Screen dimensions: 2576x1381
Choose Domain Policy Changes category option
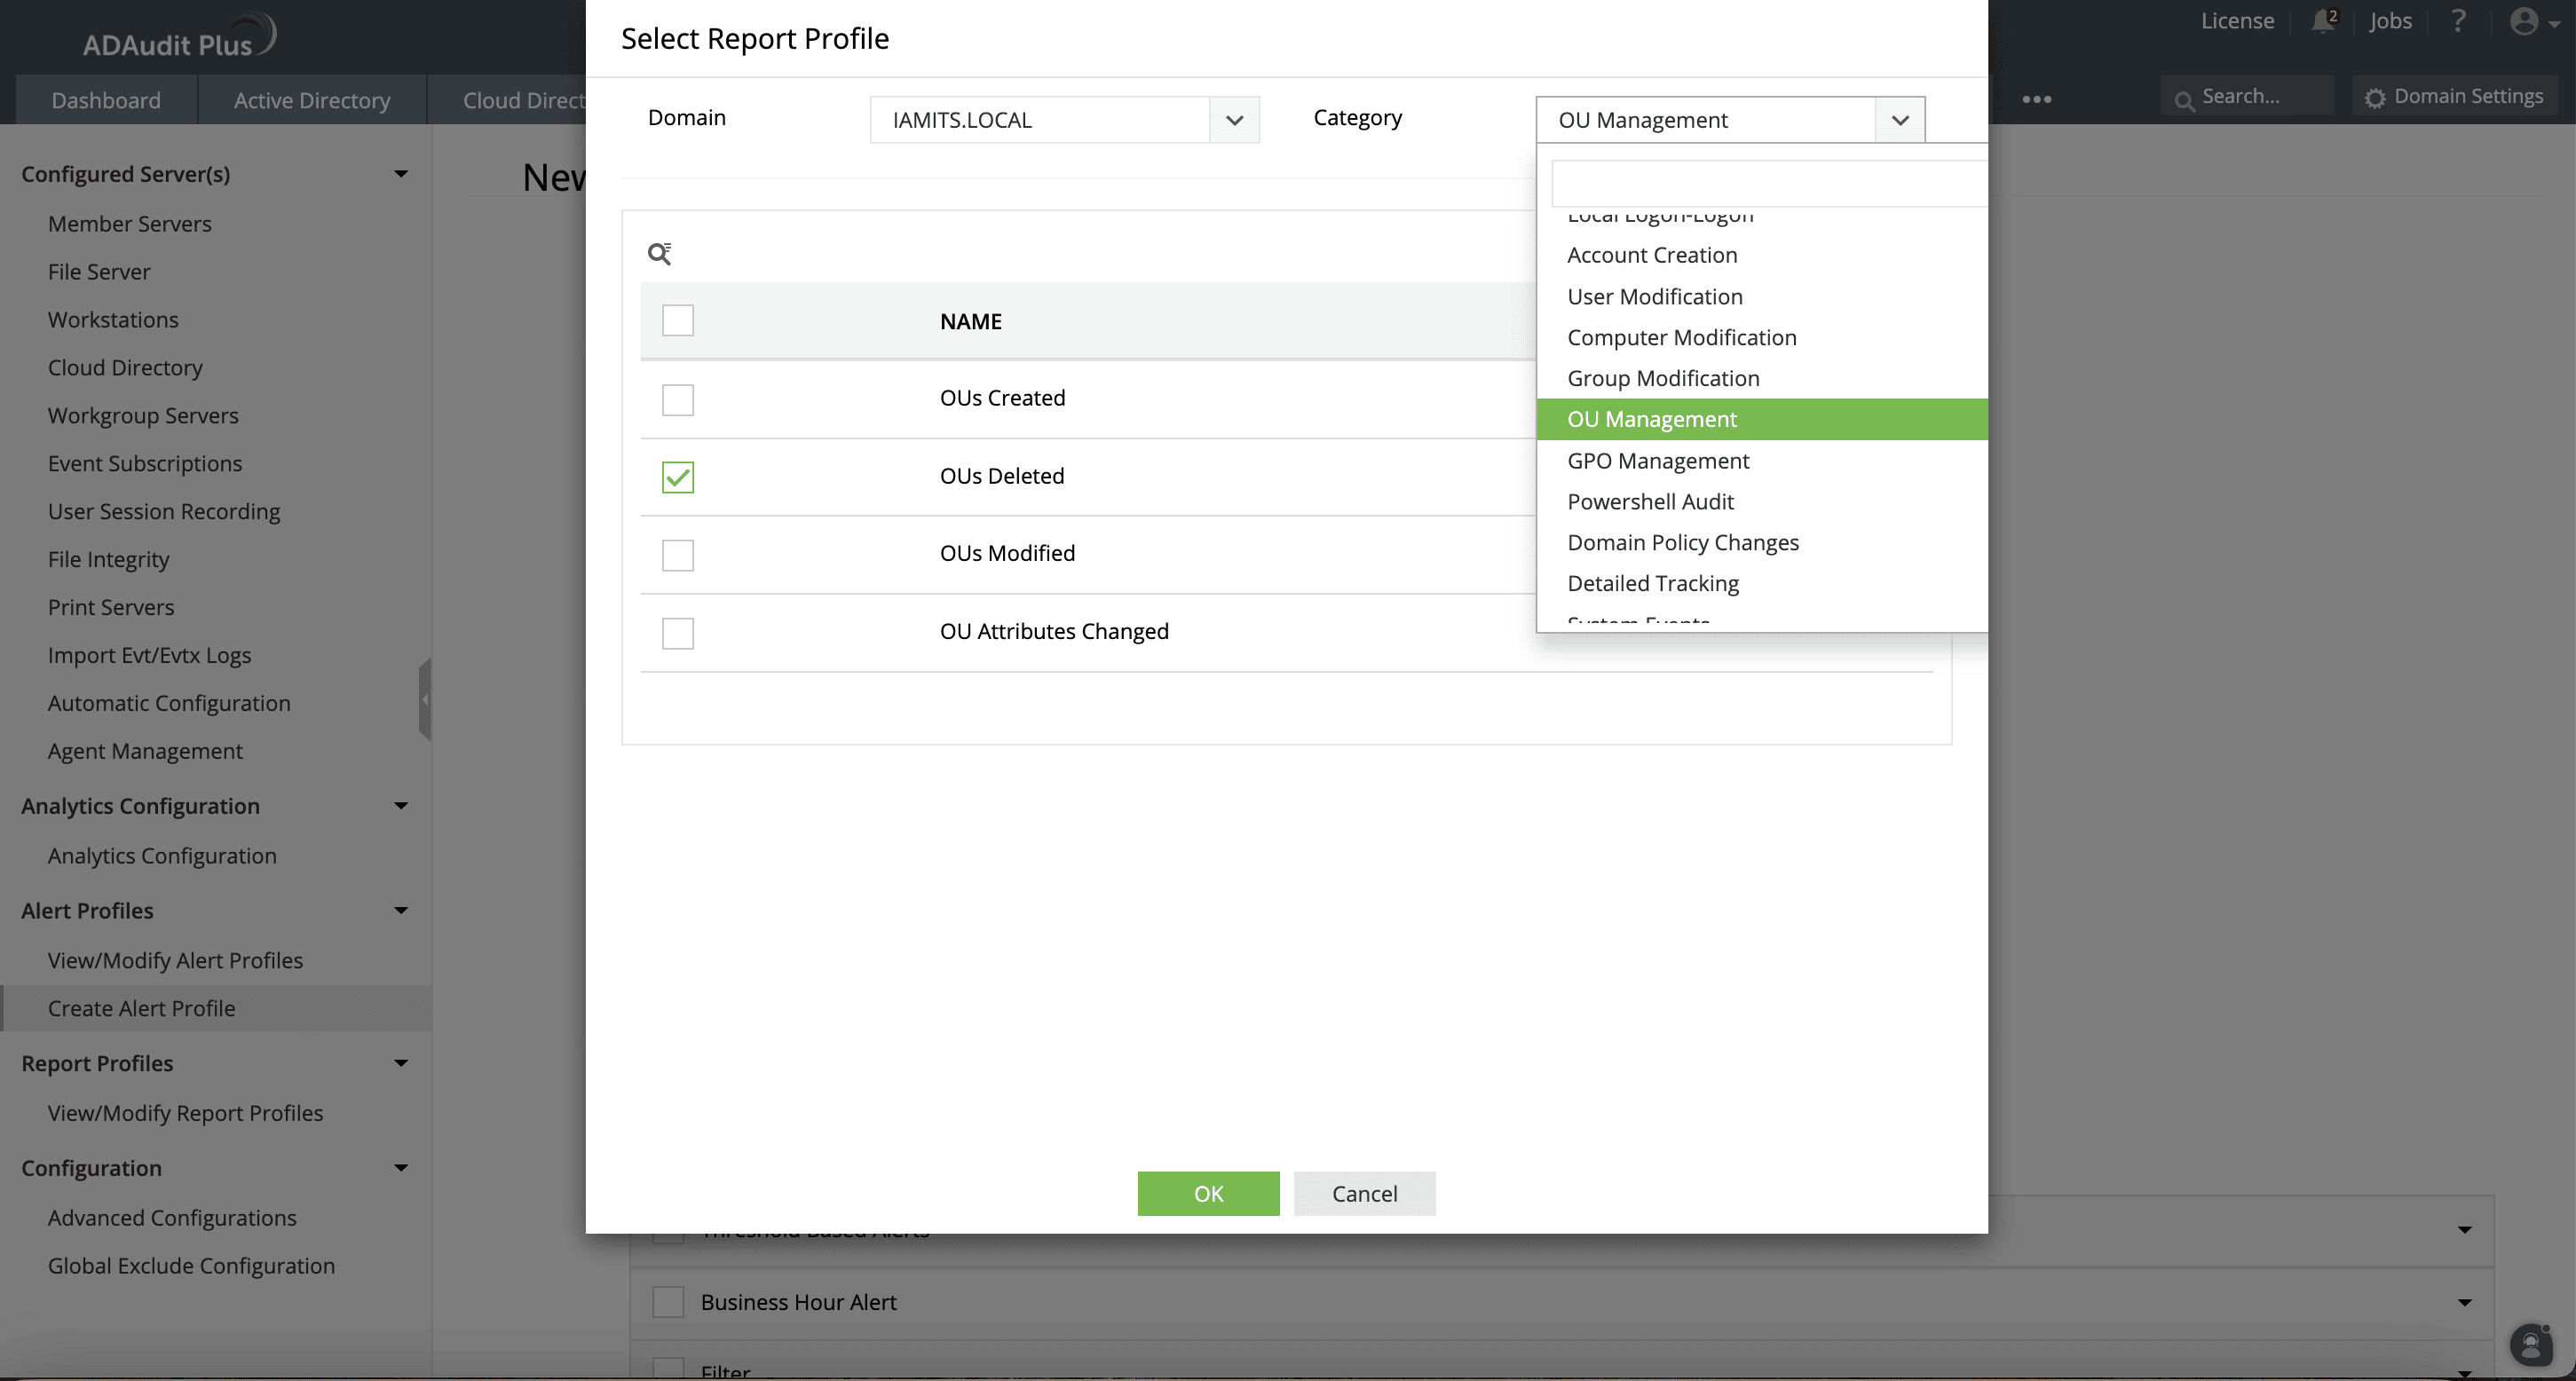point(1682,543)
